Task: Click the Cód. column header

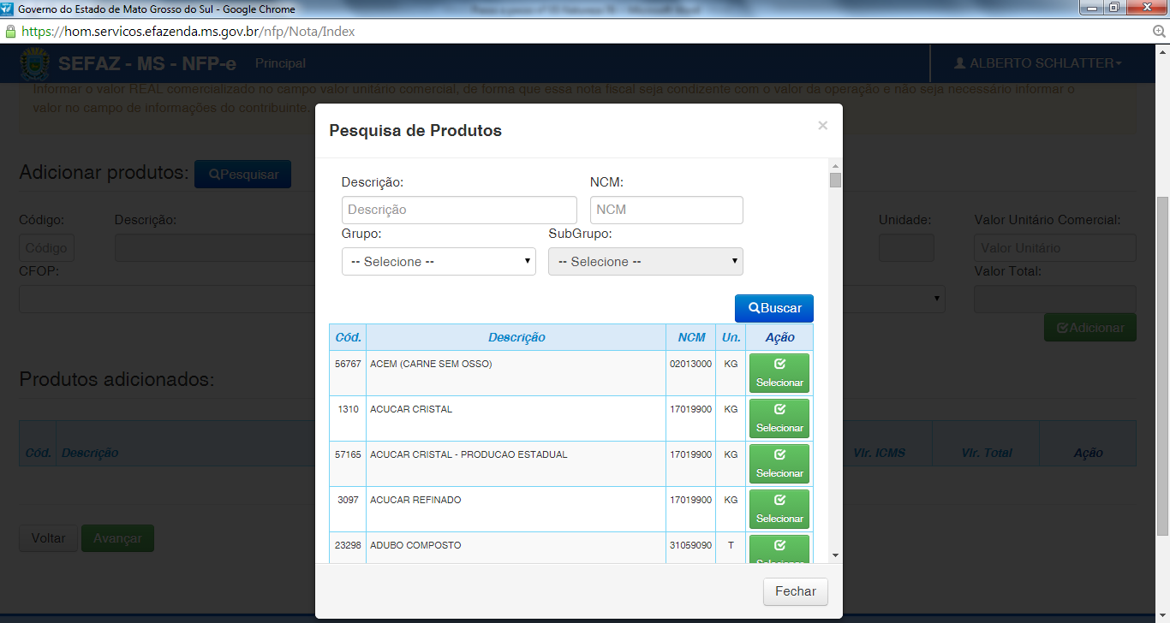Action: coord(348,337)
